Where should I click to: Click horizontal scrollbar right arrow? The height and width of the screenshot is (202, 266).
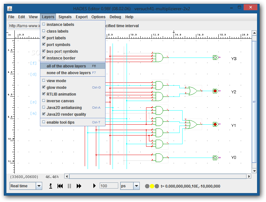249,176
